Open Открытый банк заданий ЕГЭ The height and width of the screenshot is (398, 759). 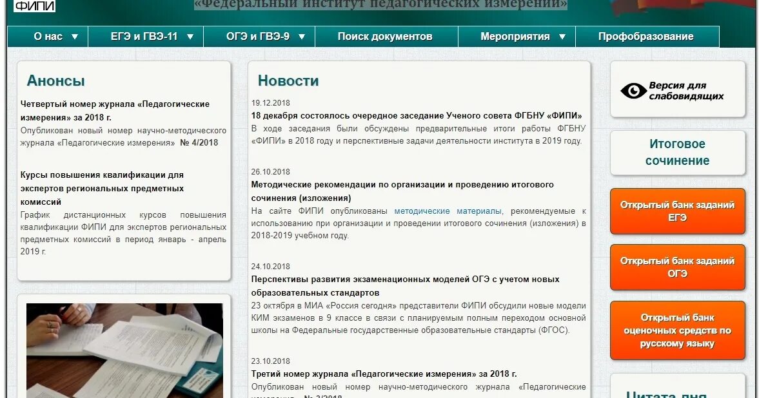click(678, 211)
